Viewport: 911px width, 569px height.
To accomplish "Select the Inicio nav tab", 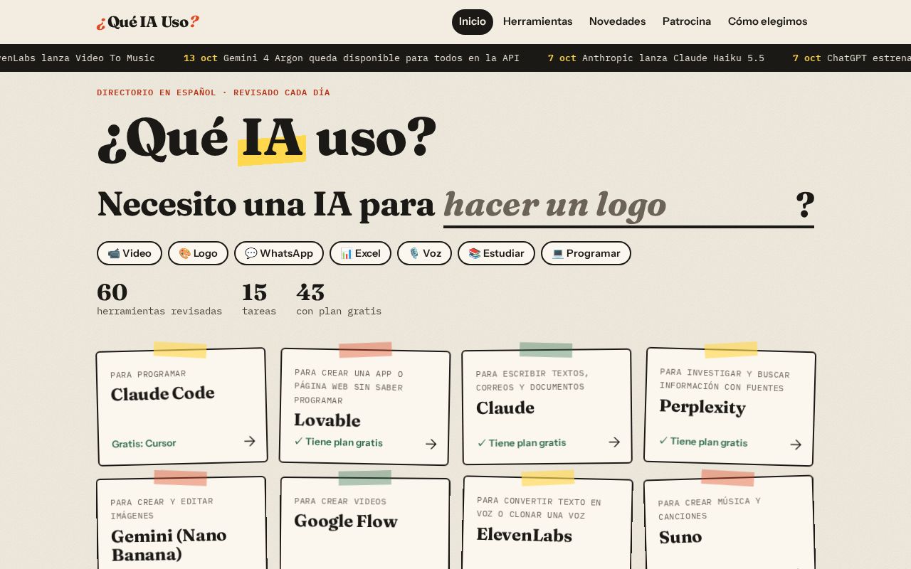I will coord(473,22).
